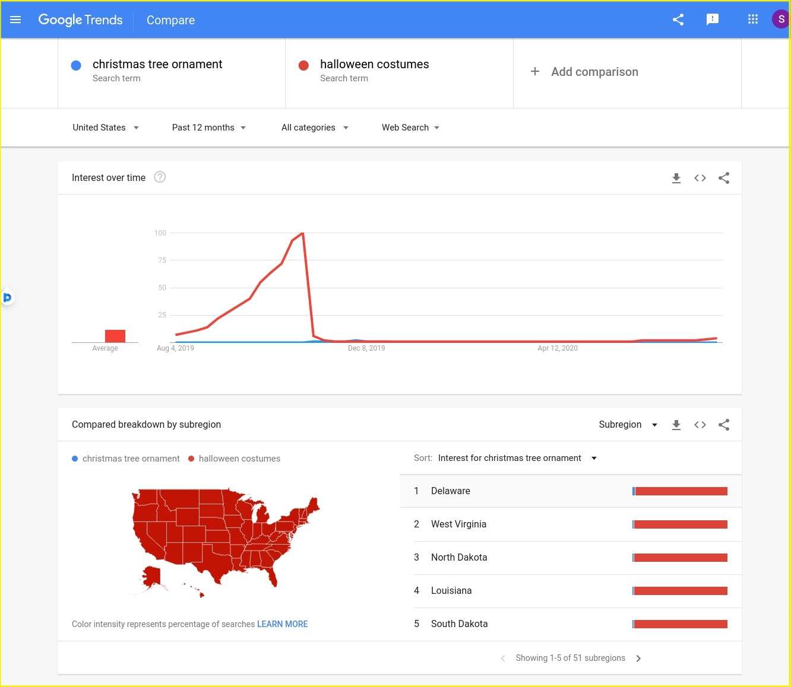
Task: Click Delaware's comparison bar
Action: (x=680, y=491)
